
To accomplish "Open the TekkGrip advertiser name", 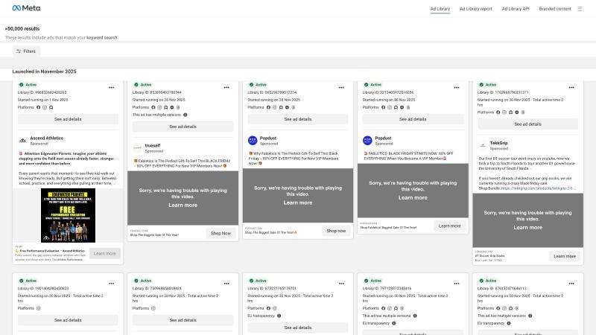I will coord(498,143).
